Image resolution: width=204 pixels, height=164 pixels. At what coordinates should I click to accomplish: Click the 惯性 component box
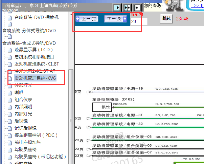[102, 107]
